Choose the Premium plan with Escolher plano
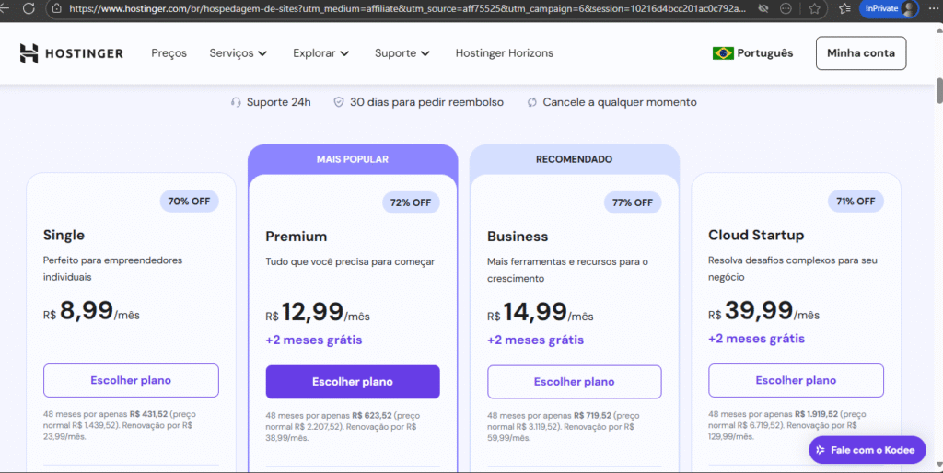The image size is (943, 473). pyautogui.click(x=353, y=382)
